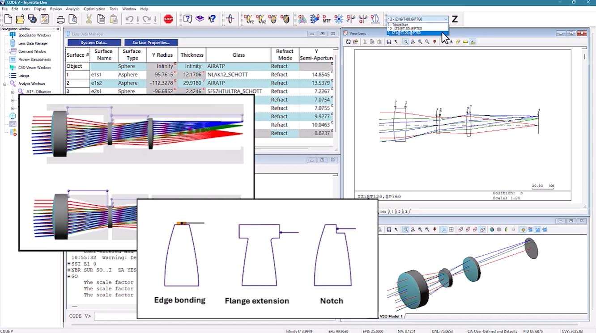Select Command Window in navigation tree
596x333 pixels.
32,51
